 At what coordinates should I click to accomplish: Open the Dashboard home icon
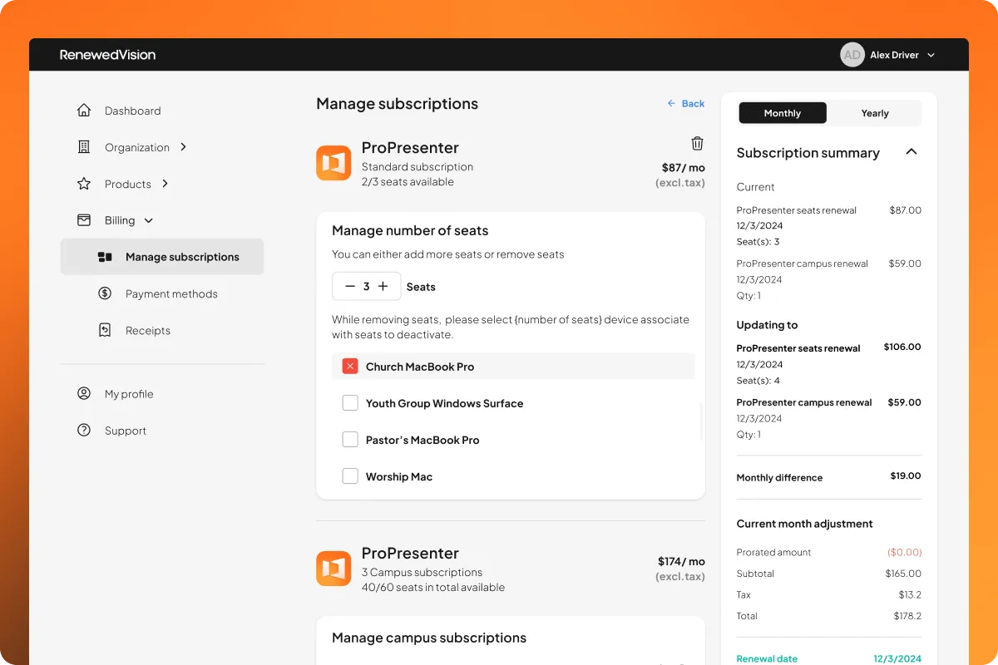[83, 110]
